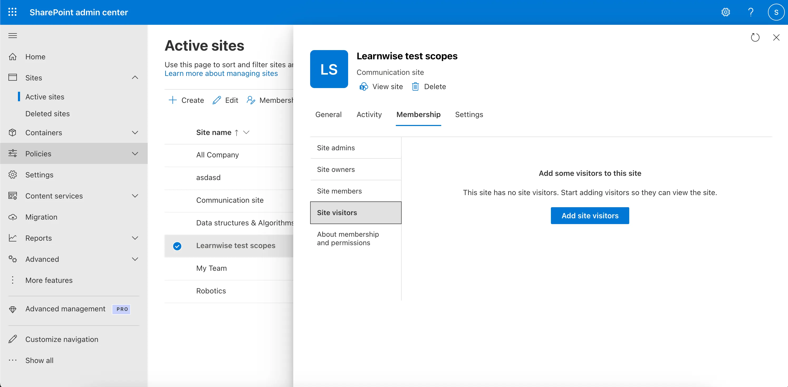Image resolution: width=788 pixels, height=387 pixels.
Task: Open Learn more about managing sites link
Action: point(221,74)
